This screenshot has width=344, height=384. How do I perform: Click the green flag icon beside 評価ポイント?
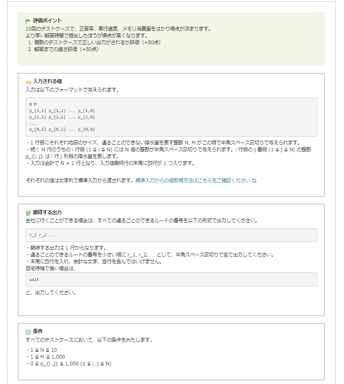click(x=28, y=21)
